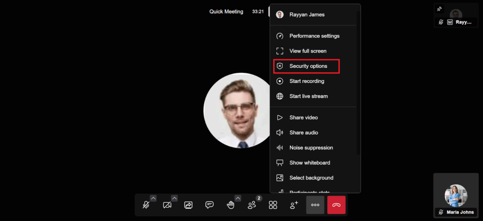Choose Noise suppression in the menu
The height and width of the screenshot is (221, 483).
coord(311,148)
